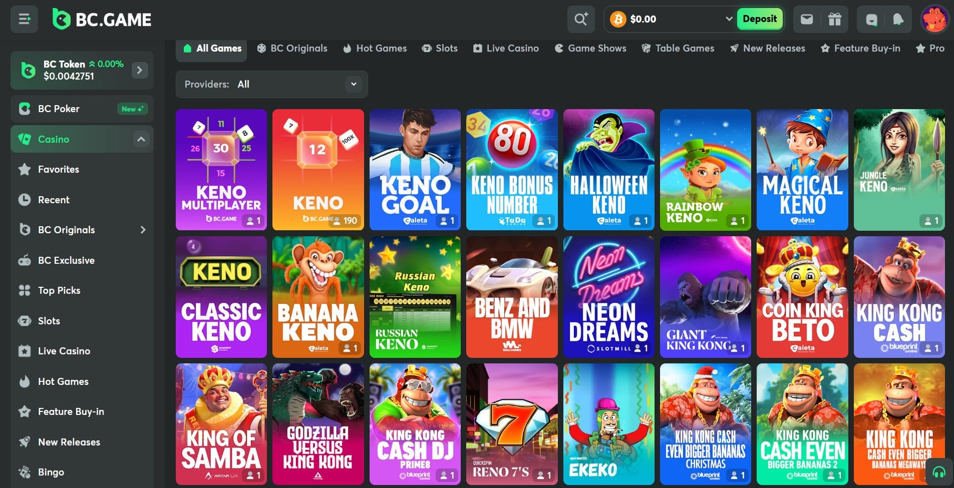The image size is (954, 488).
Task: Open the mail messages icon
Action: coord(806,19)
